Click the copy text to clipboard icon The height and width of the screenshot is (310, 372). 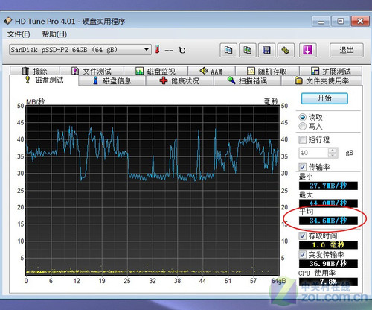[x=228, y=50]
